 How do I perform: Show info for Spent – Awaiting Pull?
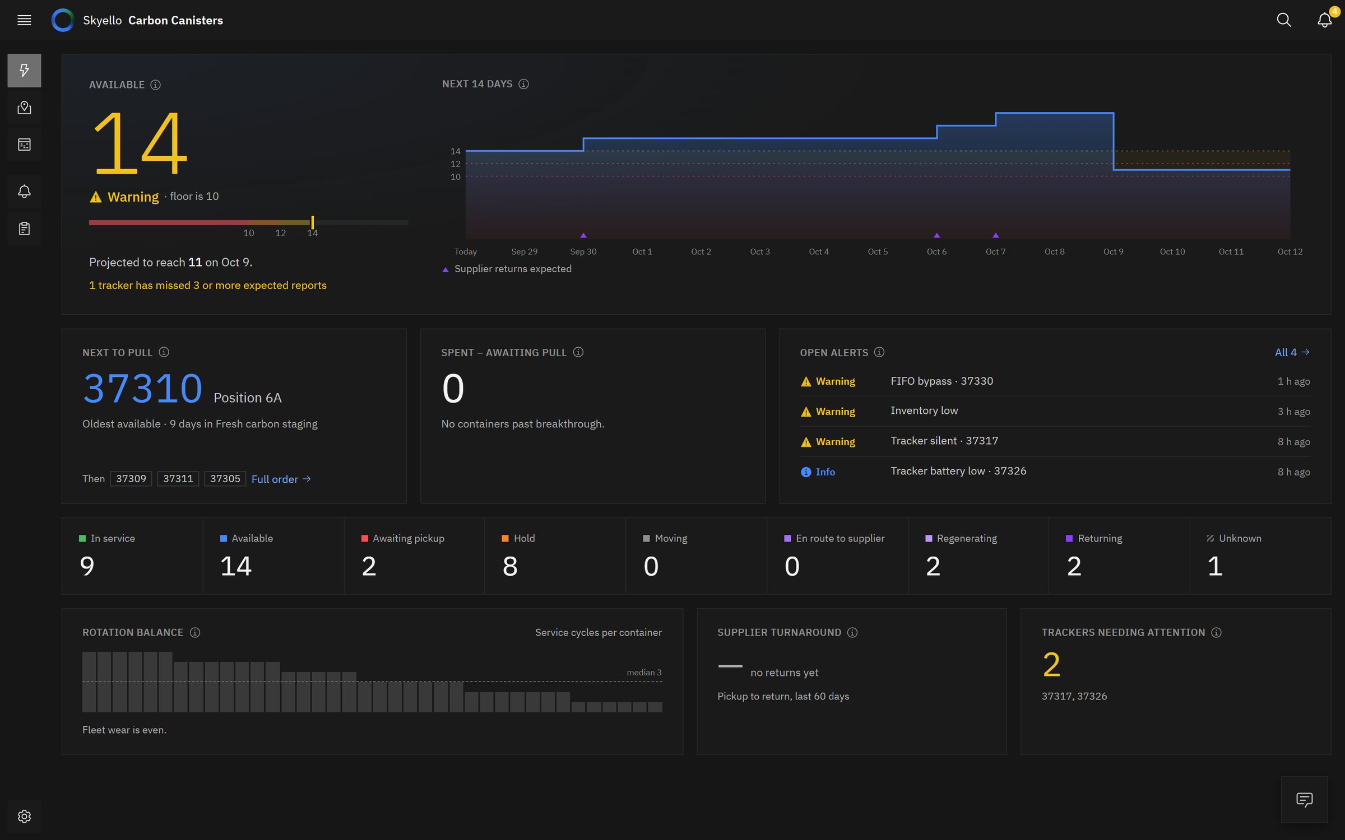(x=578, y=352)
